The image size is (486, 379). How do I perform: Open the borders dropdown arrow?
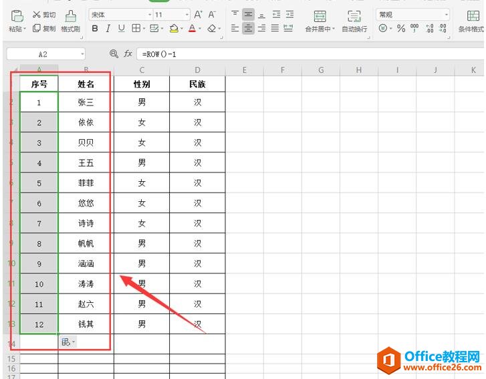point(144,29)
